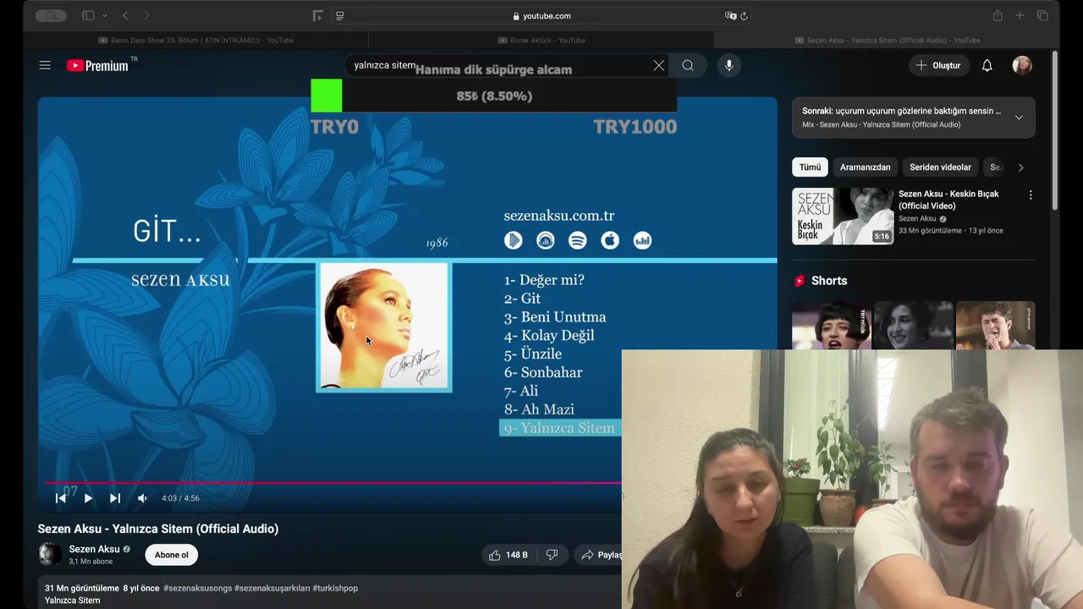Mute the video with speaker icon
The image size is (1083, 609).
(x=142, y=498)
